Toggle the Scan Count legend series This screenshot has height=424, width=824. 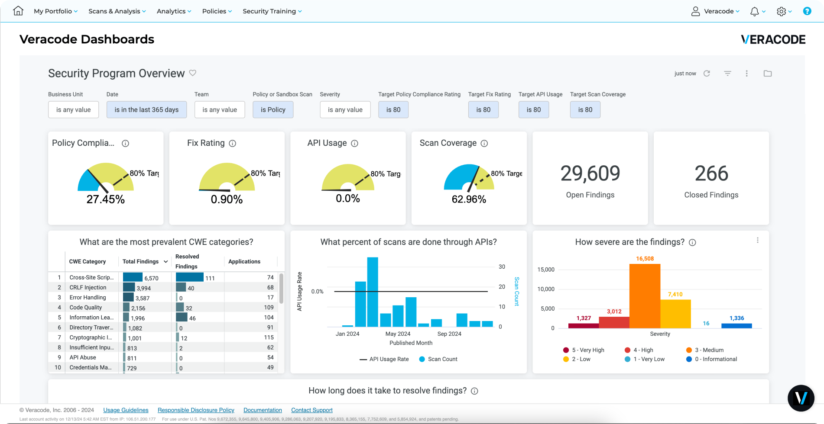point(438,359)
